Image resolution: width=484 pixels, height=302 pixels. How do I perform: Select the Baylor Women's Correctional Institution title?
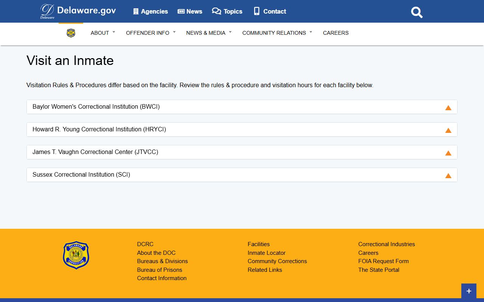tap(96, 107)
